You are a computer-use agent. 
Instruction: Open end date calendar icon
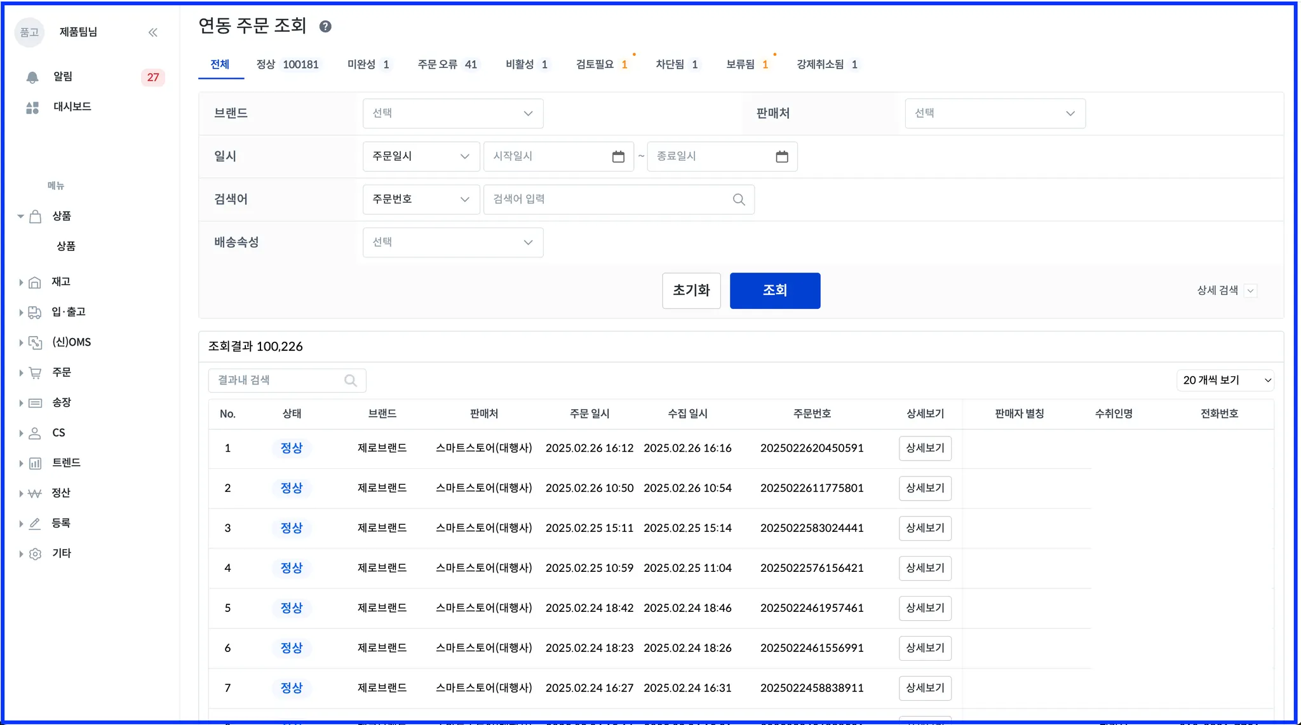pos(781,156)
